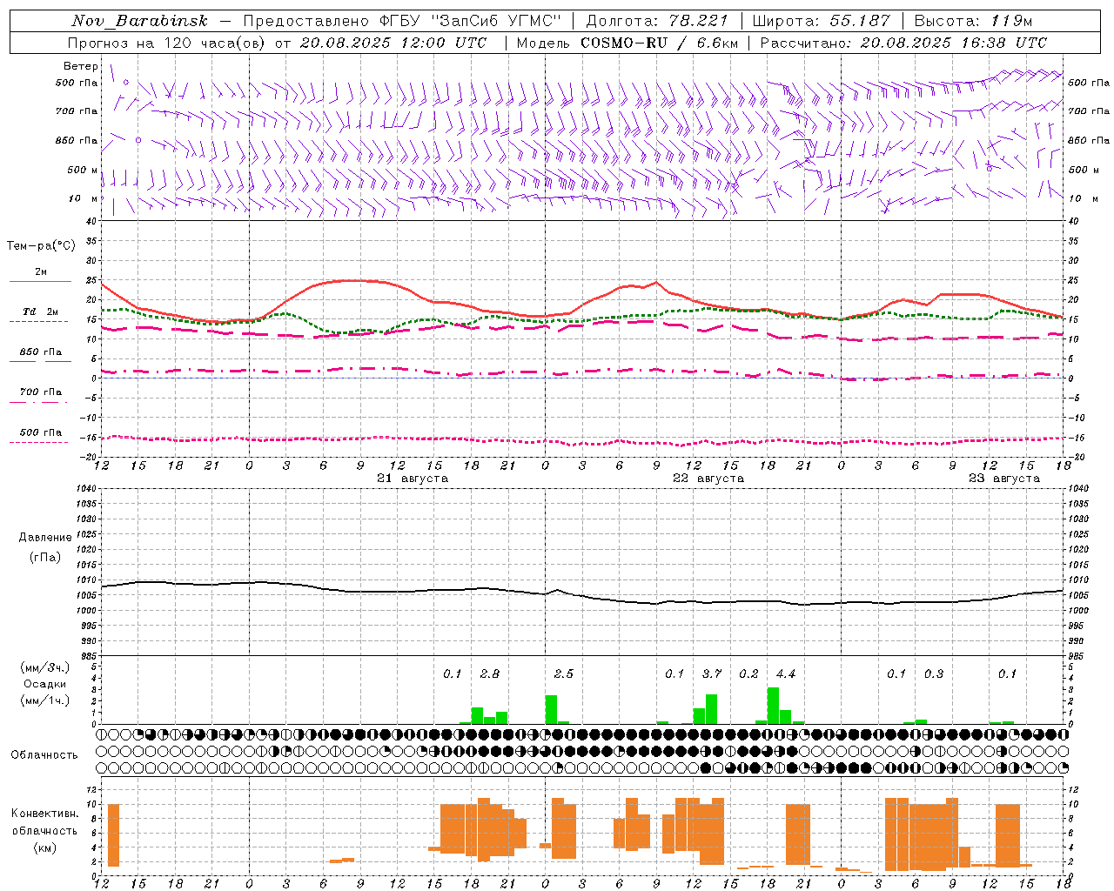Click the Облачность cloud cover label
Viewport: 1114px width, 891px height.
point(44,755)
